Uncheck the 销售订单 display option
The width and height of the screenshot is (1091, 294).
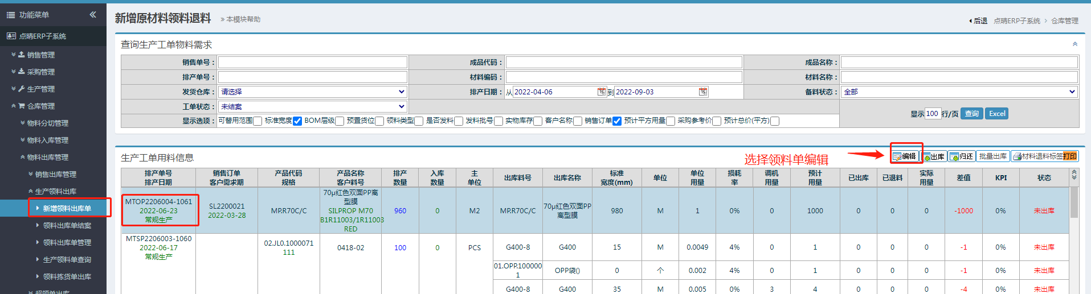pyautogui.click(x=616, y=121)
